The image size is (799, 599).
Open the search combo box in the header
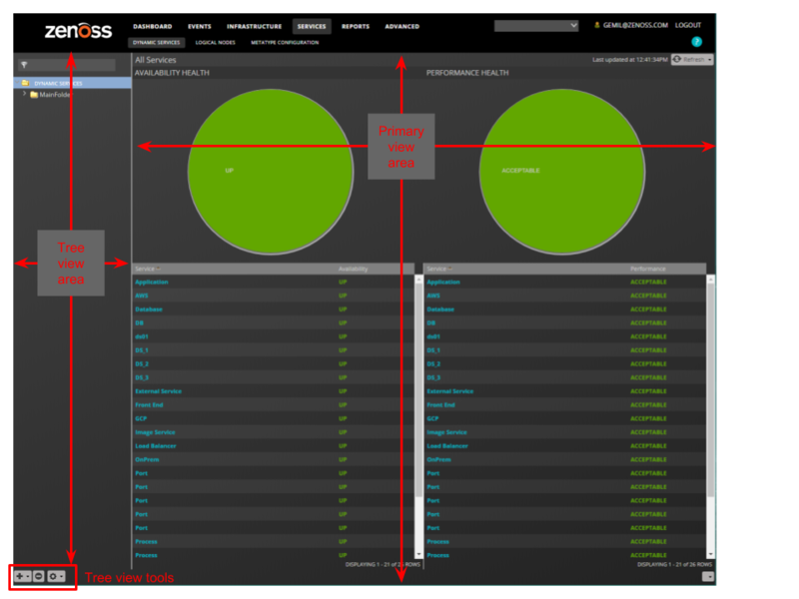[536, 26]
